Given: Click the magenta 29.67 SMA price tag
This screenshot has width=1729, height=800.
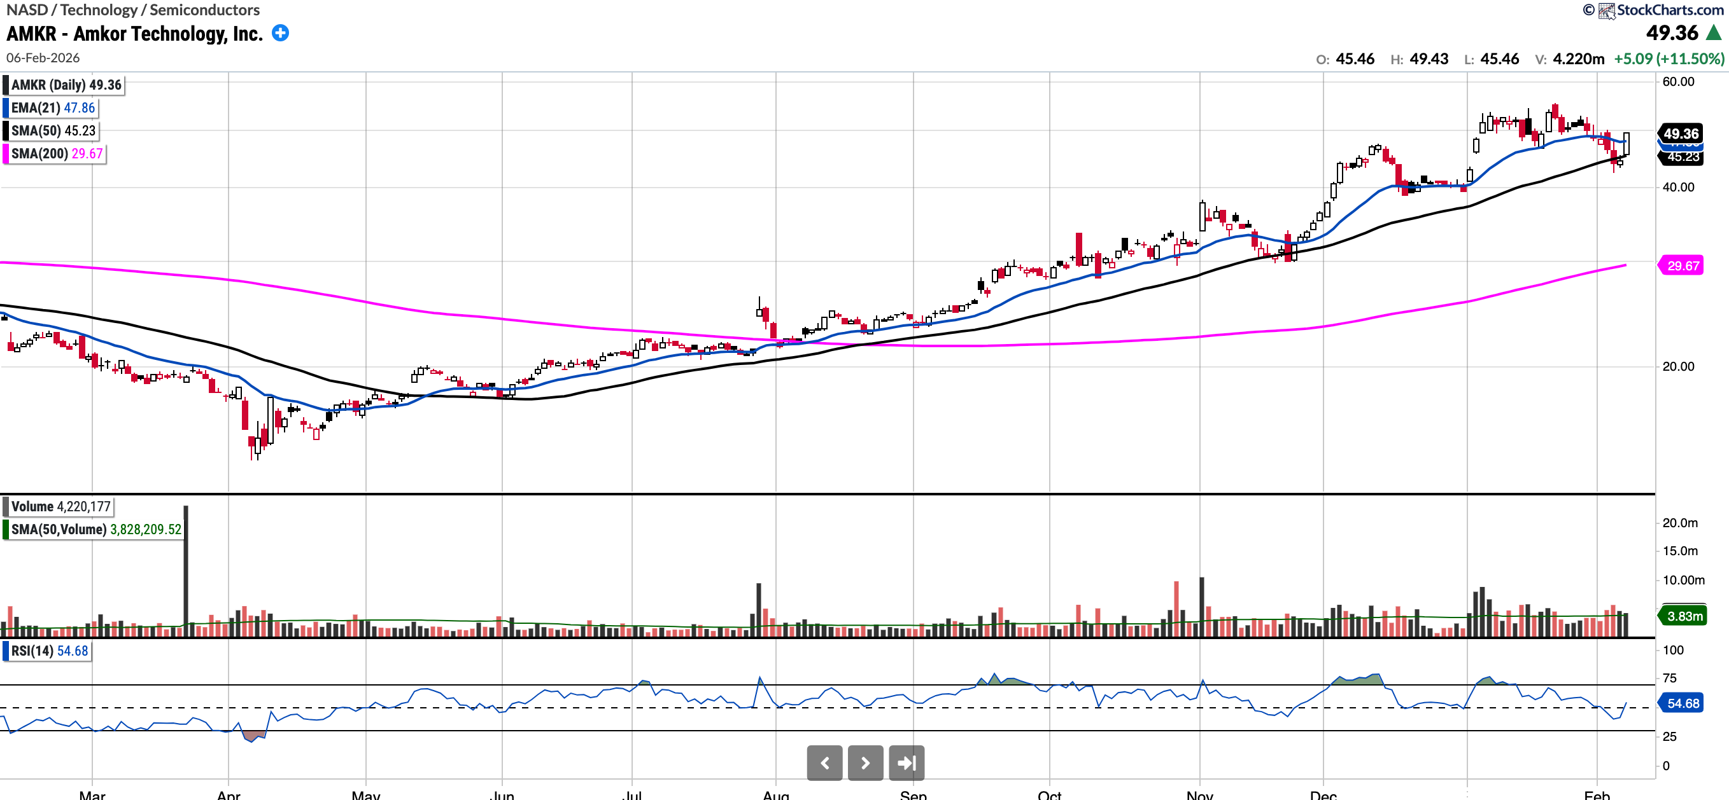Looking at the screenshot, I should [1683, 266].
